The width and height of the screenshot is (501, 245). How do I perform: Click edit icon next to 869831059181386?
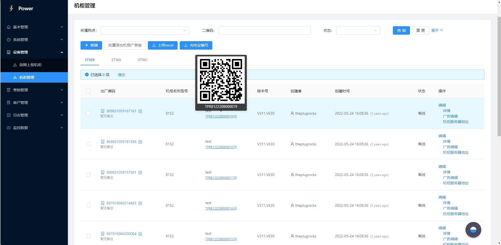(x=140, y=142)
